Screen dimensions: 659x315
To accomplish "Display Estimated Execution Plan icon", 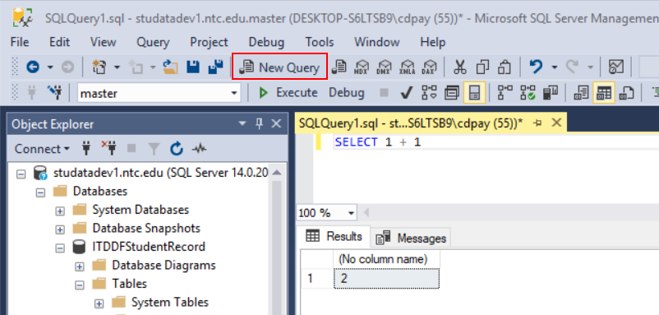I will point(429,93).
